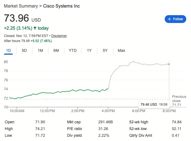Click the High value 74.21
191x141 pixels.
pyautogui.click(x=40, y=129)
